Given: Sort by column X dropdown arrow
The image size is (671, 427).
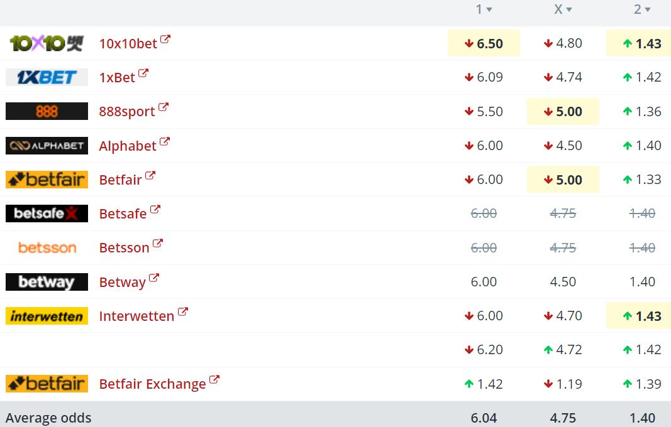Looking at the screenshot, I should pyautogui.click(x=568, y=9).
